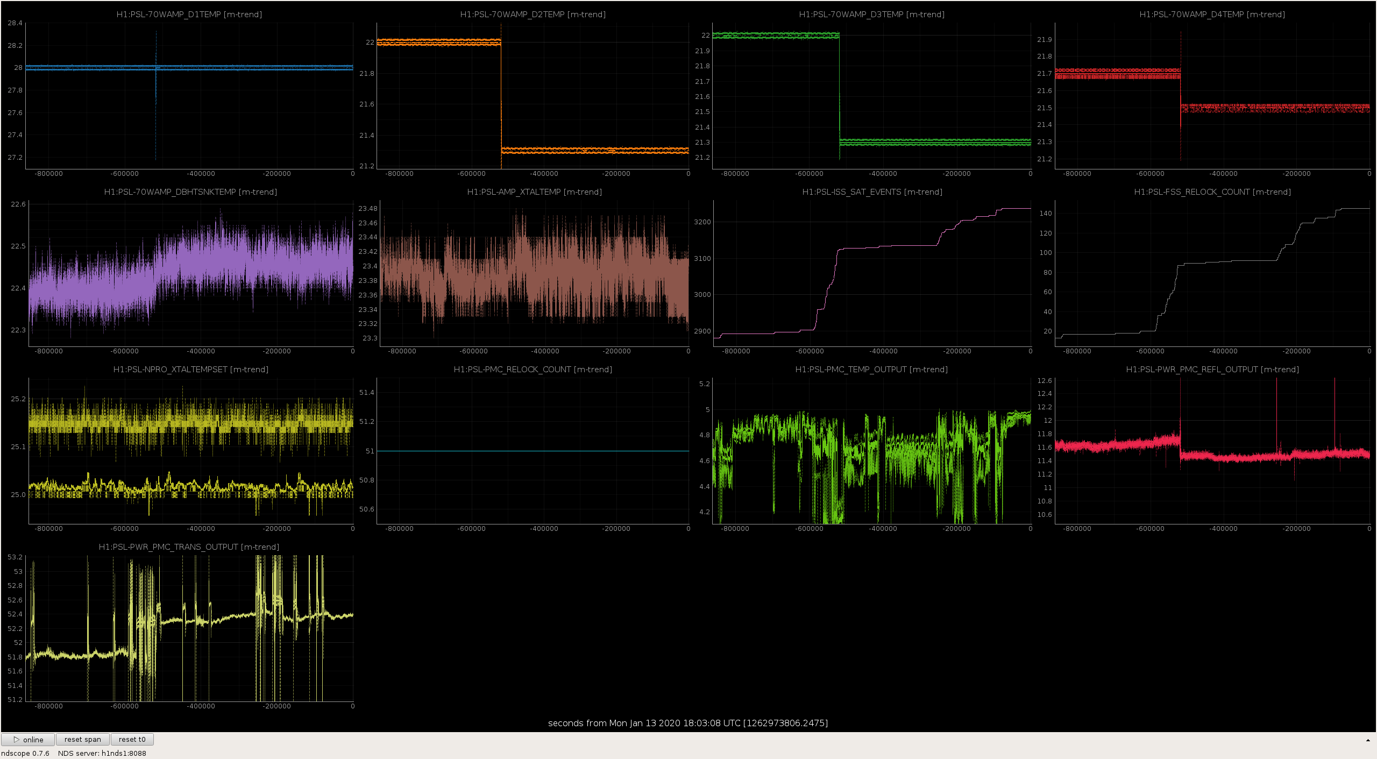Click the green D3TEMP lower trace
The image size is (1377, 759).
coord(935,142)
